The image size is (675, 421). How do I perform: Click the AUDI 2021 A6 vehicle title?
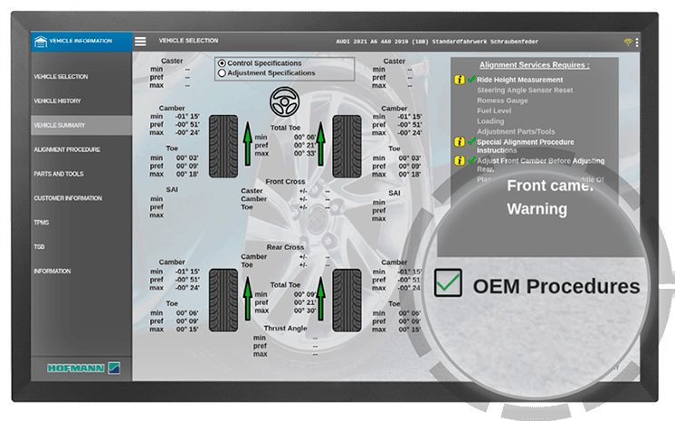pos(437,42)
